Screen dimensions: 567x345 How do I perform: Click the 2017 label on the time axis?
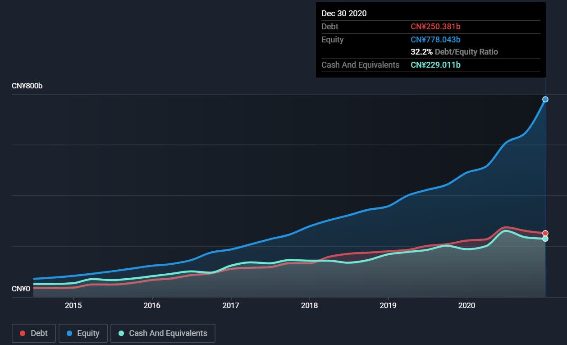[x=231, y=305]
